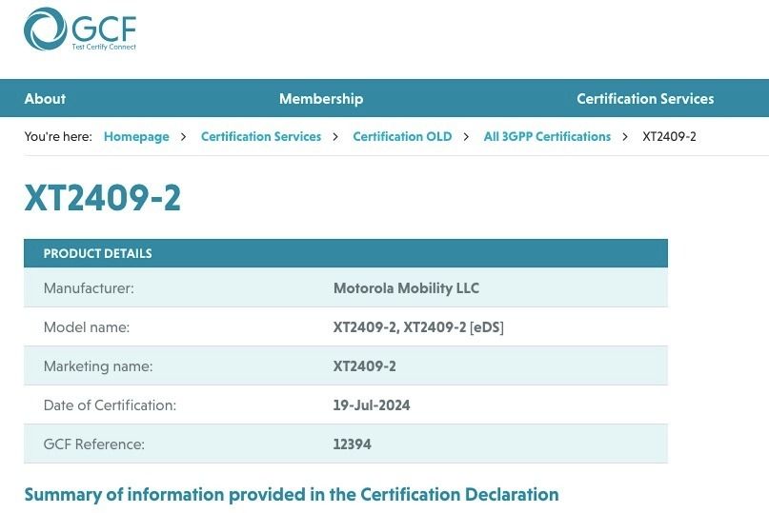Click the chevron after Certification OLD breadcrumb

[x=466, y=137]
